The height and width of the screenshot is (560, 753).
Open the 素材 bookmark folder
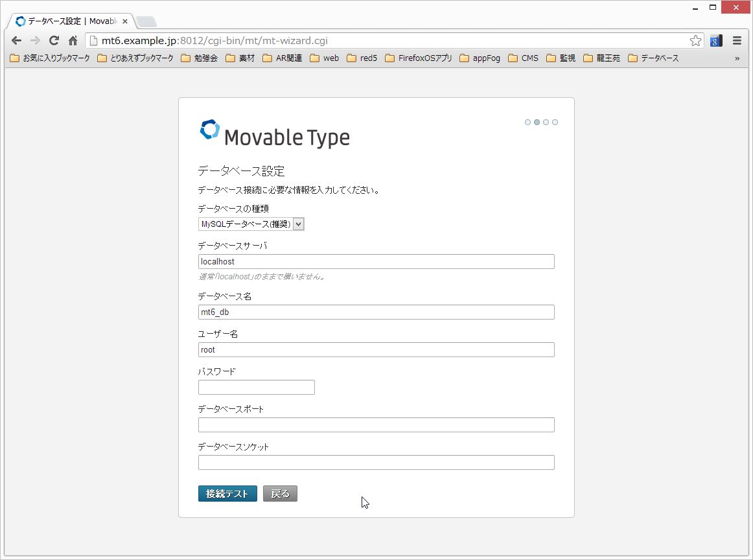(240, 58)
